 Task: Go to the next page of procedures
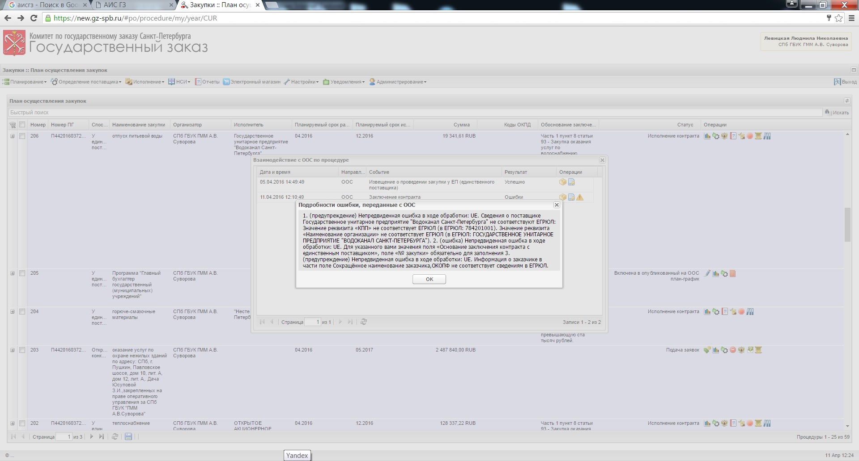click(92, 437)
